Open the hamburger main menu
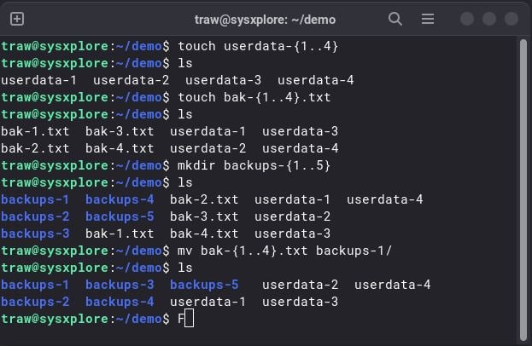The image size is (532, 346). click(428, 19)
